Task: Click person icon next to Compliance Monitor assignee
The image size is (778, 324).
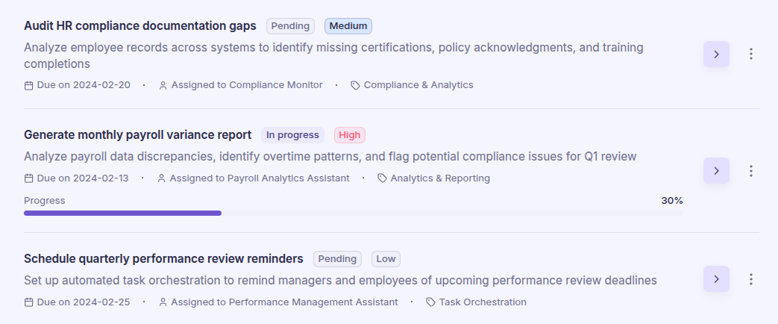Action: [163, 85]
